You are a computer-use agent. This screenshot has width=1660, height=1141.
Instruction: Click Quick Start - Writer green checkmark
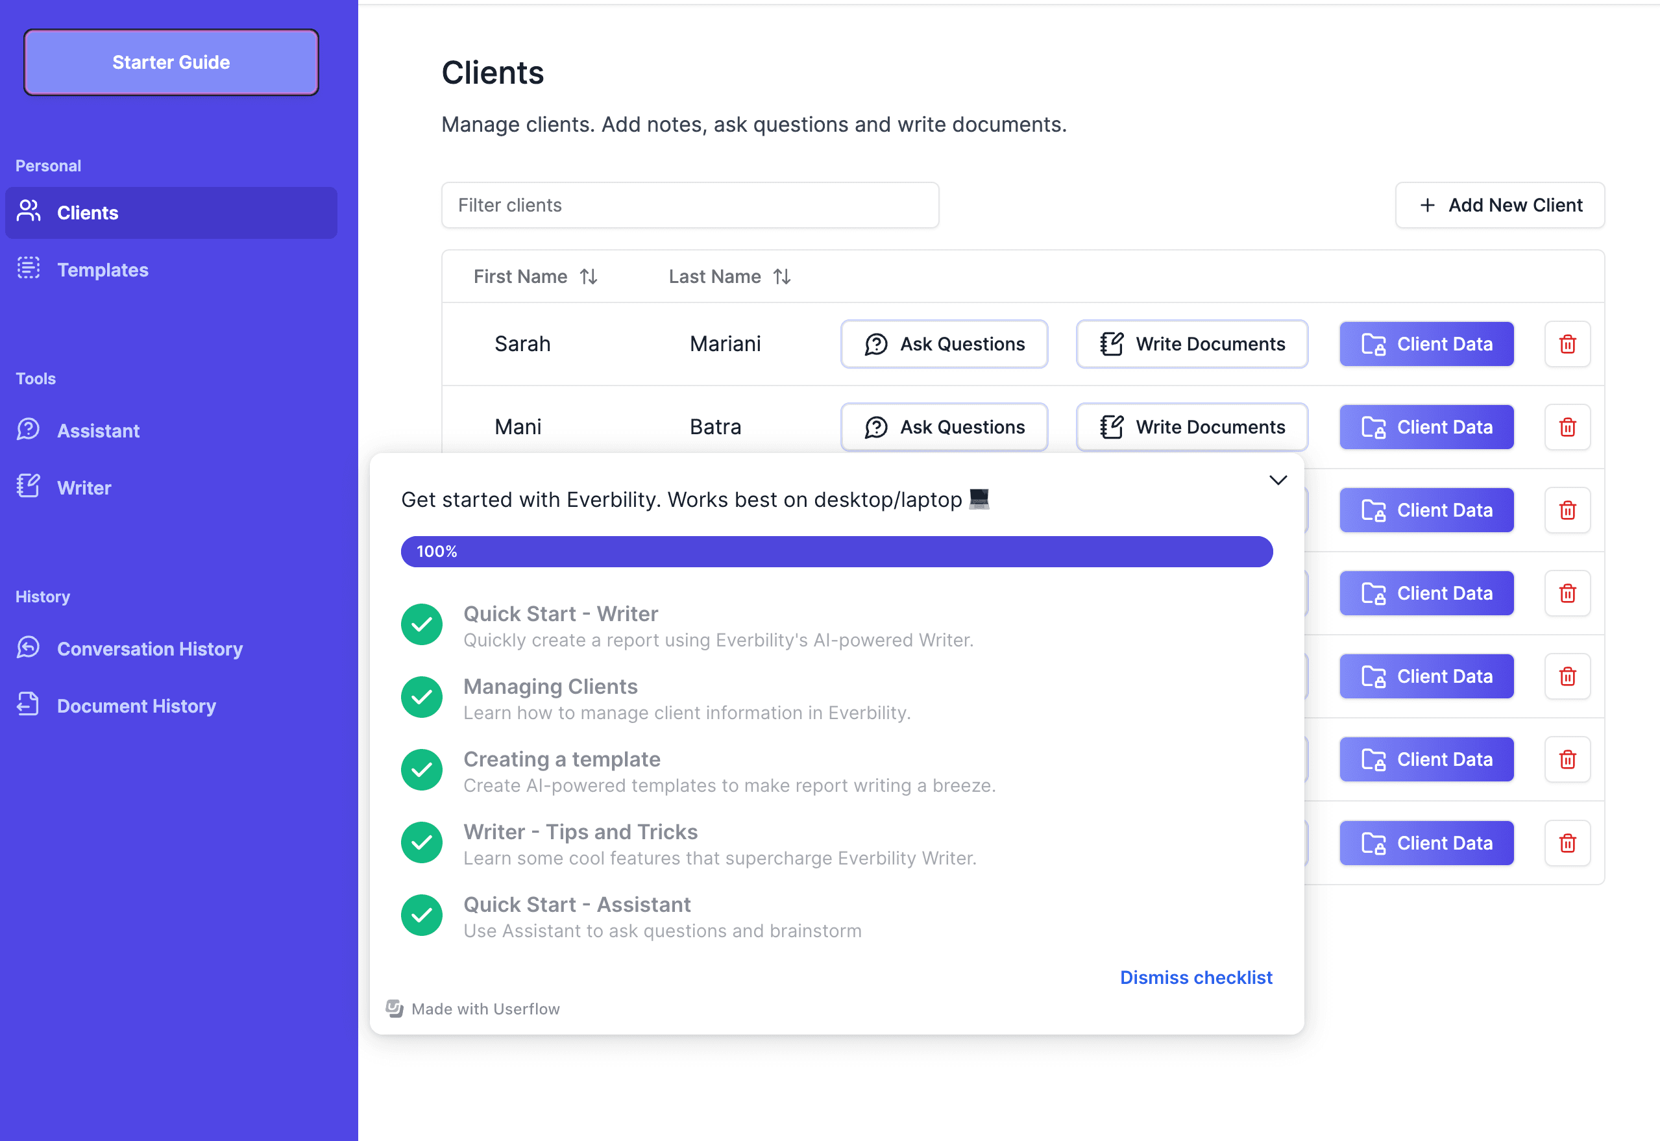pos(422,625)
